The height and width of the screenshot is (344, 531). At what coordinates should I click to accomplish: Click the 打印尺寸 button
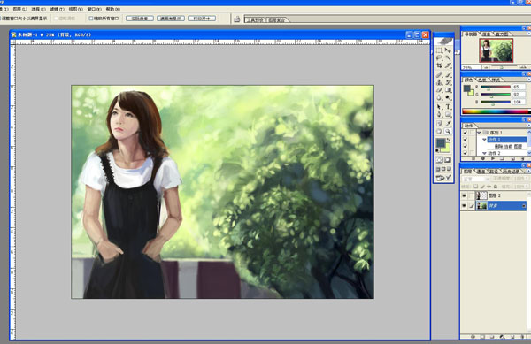coord(202,19)
